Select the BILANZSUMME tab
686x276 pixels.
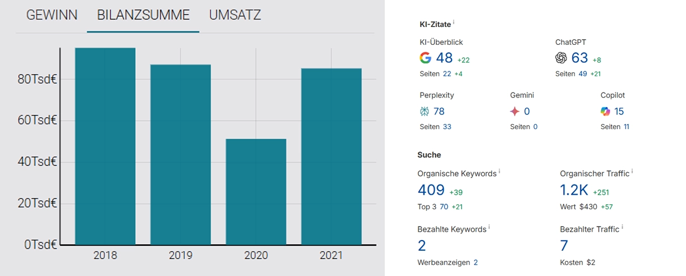(143, 15)
